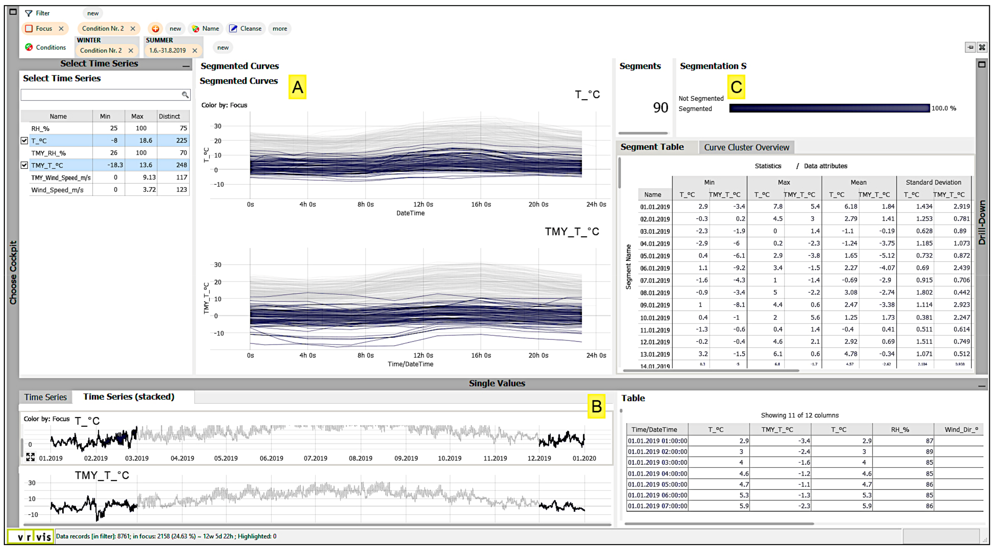This screenshot has height=550, width=995.
Task: Click the stacked time series horizontal scrollbar
Action: tap(317, 525)
